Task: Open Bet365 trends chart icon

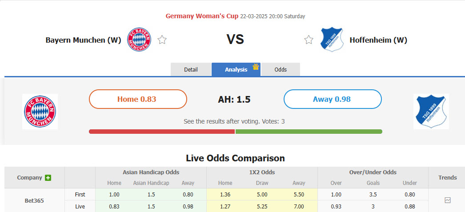Action: (447, 200)
